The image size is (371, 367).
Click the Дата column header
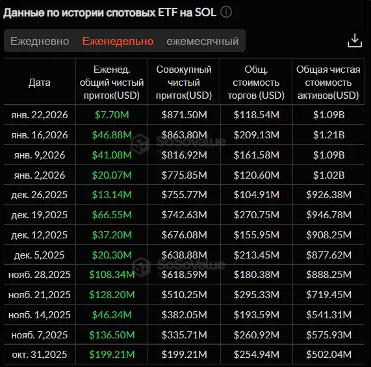[x=40, y=82]
